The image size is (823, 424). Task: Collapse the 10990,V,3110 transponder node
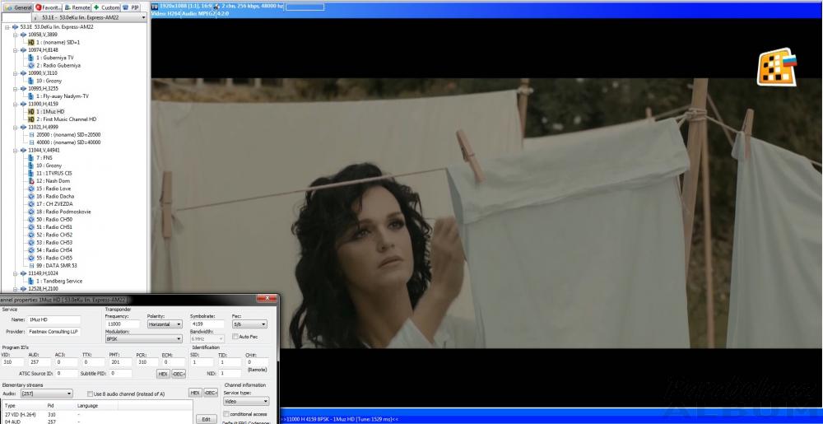click(x=15, y=73)
